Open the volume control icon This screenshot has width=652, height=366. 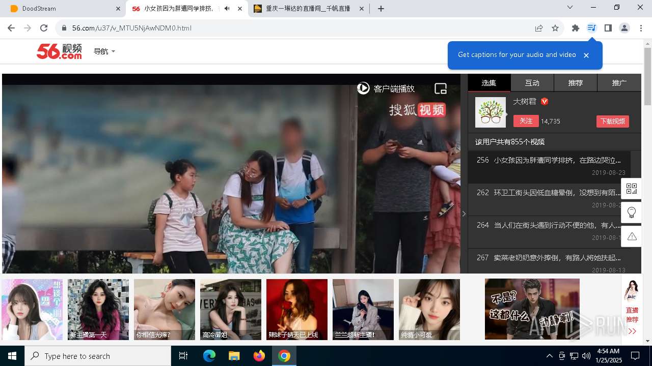586,356
